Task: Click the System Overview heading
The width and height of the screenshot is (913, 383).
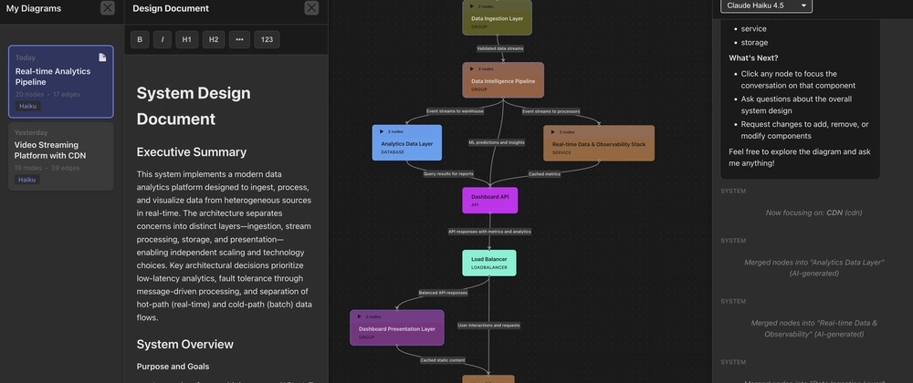Action: [185, 345]
